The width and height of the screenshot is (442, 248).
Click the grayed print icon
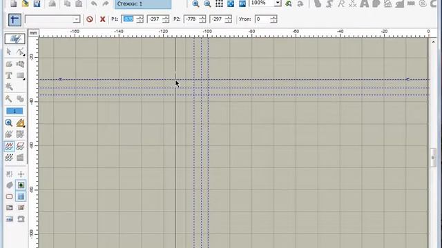click(52, 3)
